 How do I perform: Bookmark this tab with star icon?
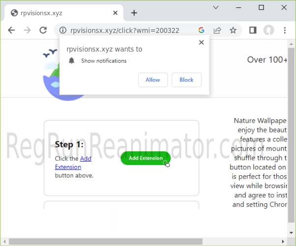point(233,30)
